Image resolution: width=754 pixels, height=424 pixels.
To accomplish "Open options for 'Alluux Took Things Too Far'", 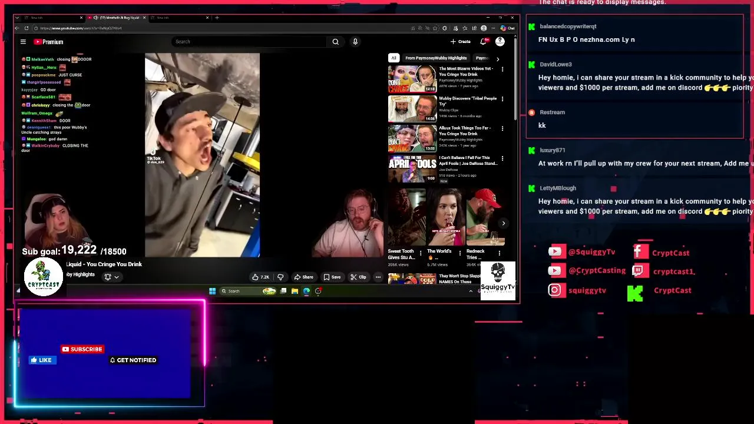I will [x=502, y=128].
